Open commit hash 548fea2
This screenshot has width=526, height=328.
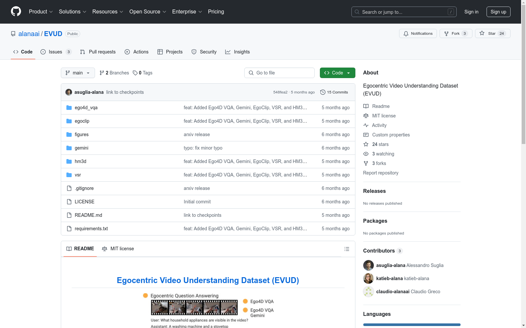pos(280,92)
